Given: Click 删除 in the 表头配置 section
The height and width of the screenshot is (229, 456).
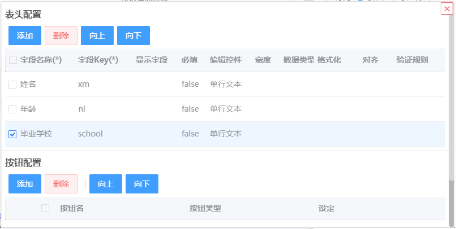Looking at the screenshot, I should (x=61, y=36).
